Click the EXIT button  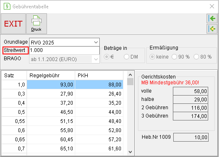point(13,24)
